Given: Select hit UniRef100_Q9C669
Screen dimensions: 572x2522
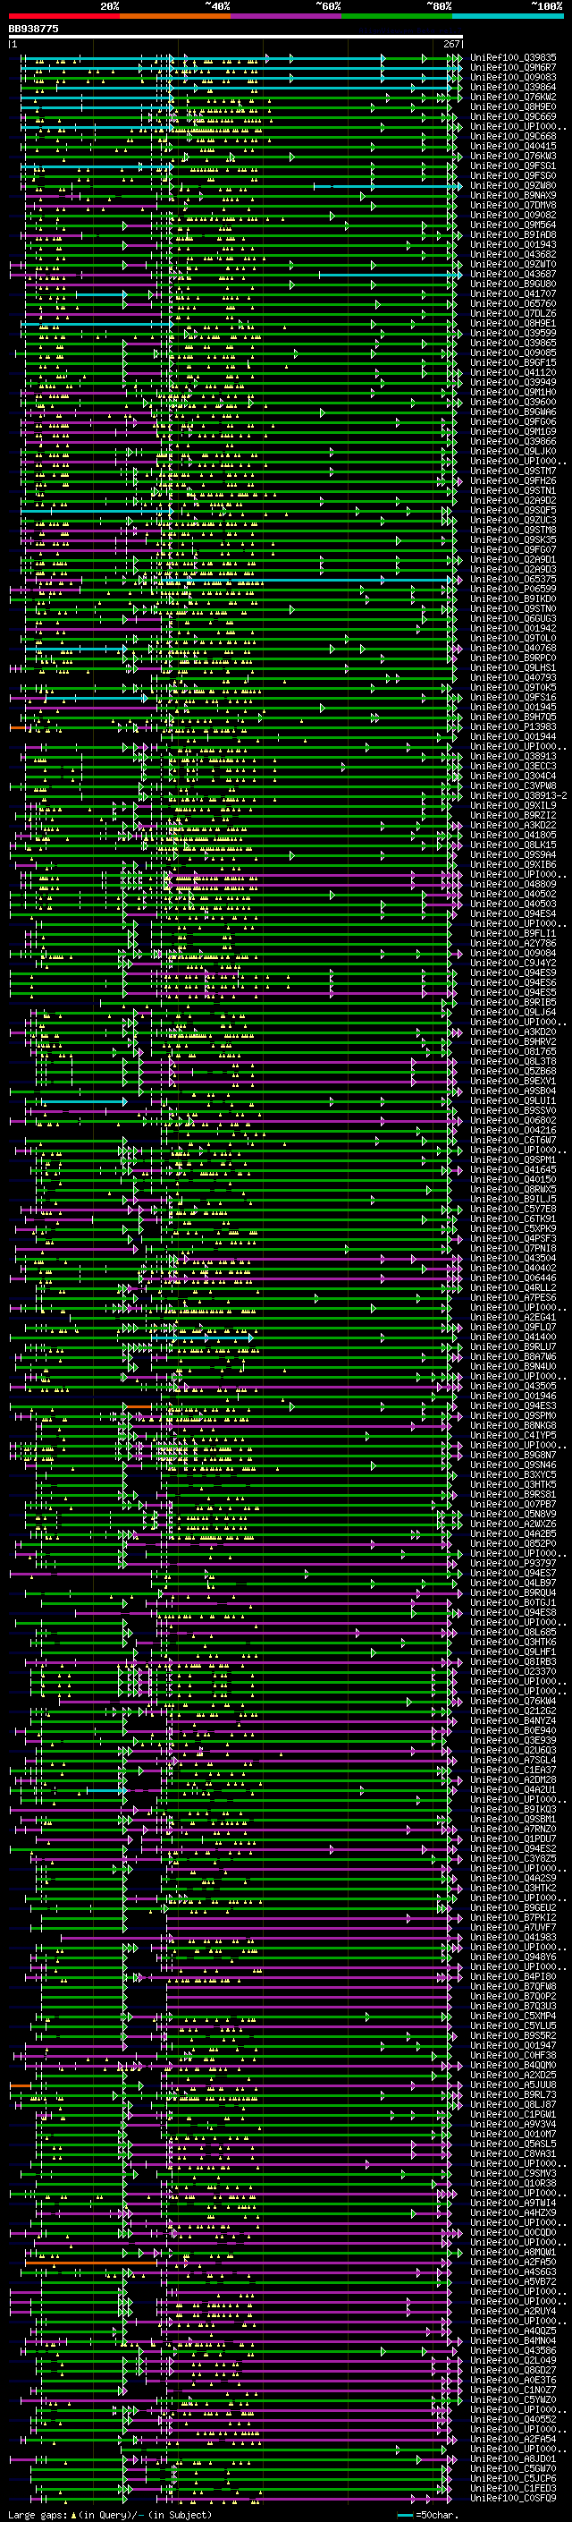Looking at the screenshot, I should [x=513, y=116].
